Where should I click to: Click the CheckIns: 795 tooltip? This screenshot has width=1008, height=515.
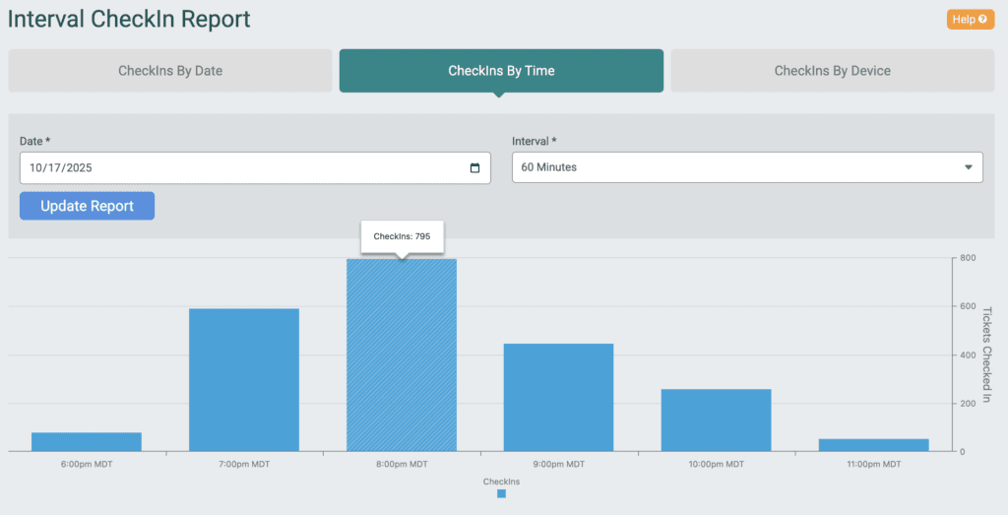(402, 236)
